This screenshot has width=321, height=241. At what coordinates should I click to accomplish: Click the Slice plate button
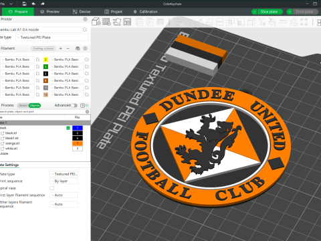(x=270, y=11)
